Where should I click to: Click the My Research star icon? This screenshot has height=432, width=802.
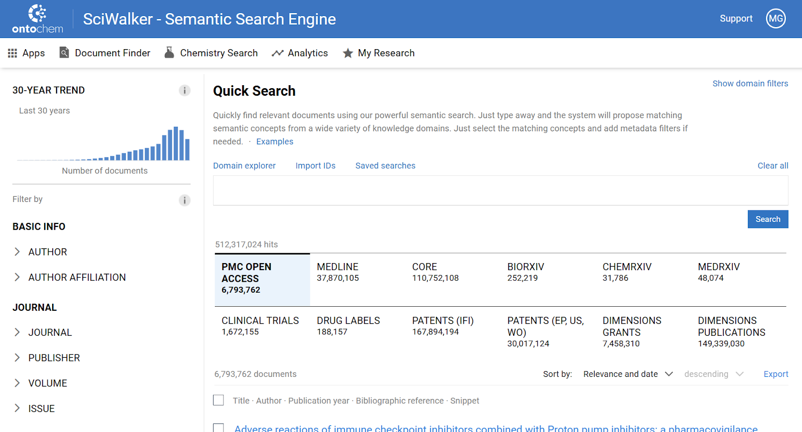348,53
